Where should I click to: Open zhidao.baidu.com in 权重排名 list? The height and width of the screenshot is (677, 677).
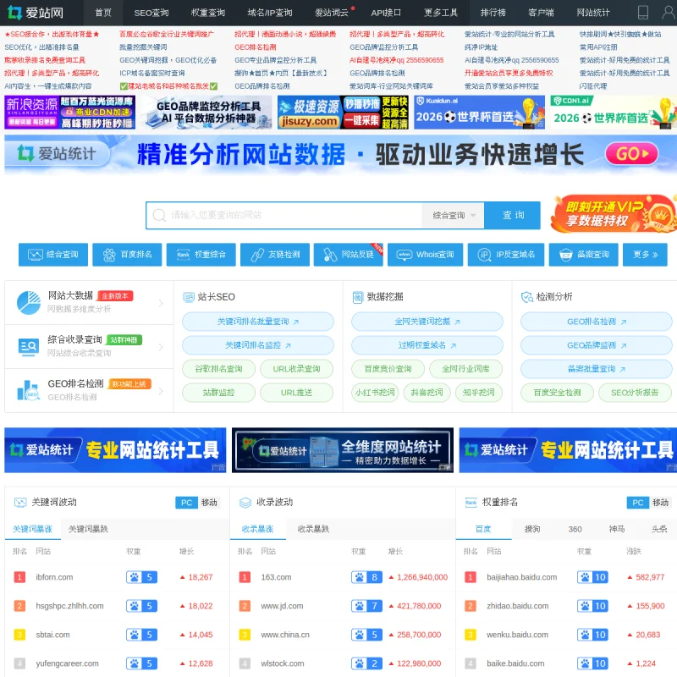(x=517, y=606)
